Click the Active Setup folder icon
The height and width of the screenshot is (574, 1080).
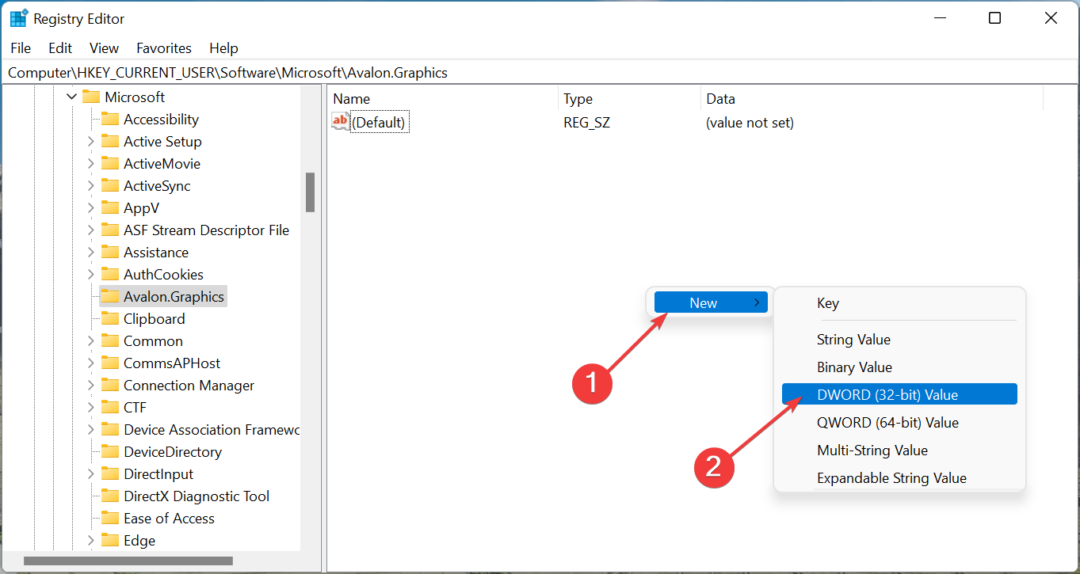pos(110,142)
